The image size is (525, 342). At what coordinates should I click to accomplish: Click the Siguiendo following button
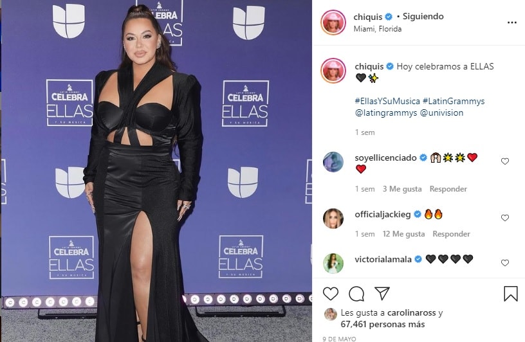pyautogui.click(x=423, y=17)
